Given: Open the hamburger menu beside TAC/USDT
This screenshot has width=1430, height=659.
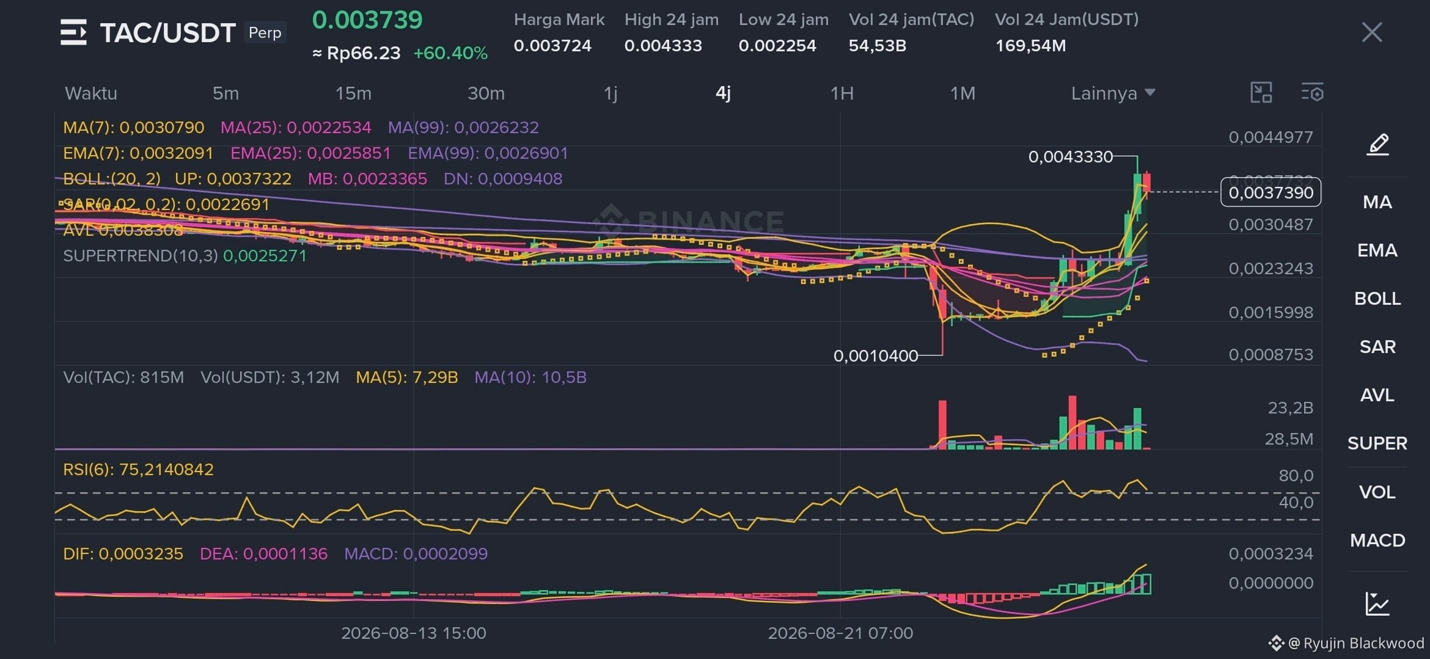Looking at the screenshot, I should click(x=73, y=32).
